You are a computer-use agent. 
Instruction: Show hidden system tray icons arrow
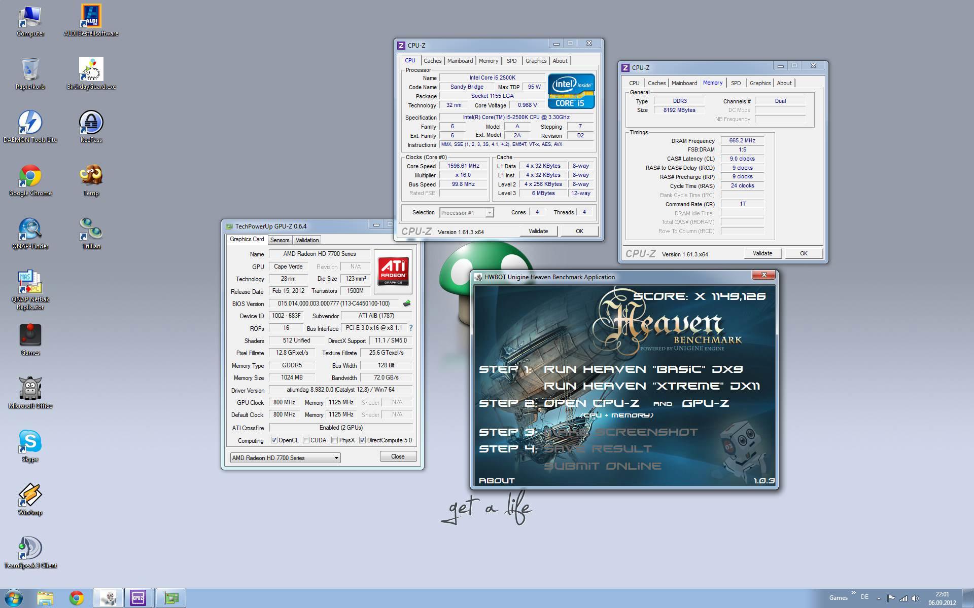(879, 598)
